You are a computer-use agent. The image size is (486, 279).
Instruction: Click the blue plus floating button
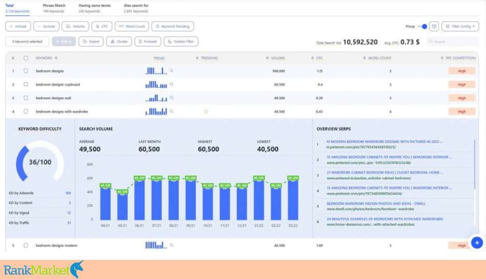(x=477, y=243)
